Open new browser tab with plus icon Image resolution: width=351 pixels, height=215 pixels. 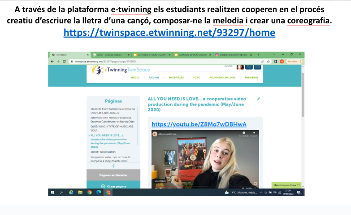258,54
